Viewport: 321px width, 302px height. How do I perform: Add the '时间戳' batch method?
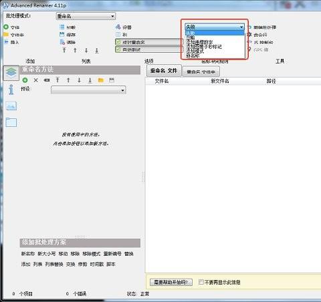[x=97, y=264]
